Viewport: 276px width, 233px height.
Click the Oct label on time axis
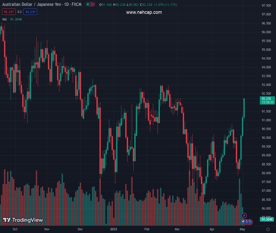pyautogui.click(x=15, y=229)
